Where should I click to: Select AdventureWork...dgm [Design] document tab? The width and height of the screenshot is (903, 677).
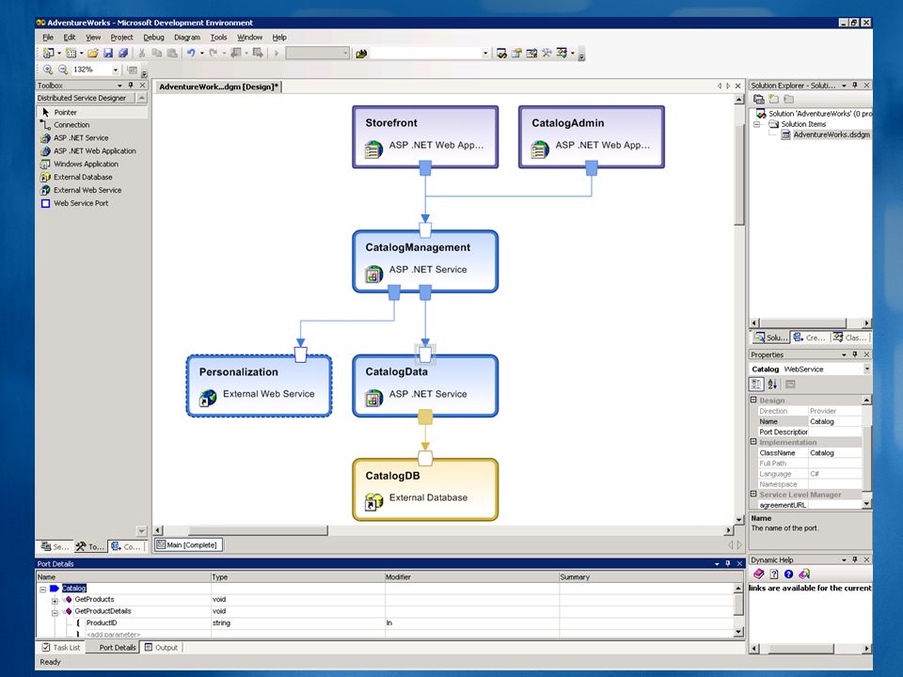(218, 87)
